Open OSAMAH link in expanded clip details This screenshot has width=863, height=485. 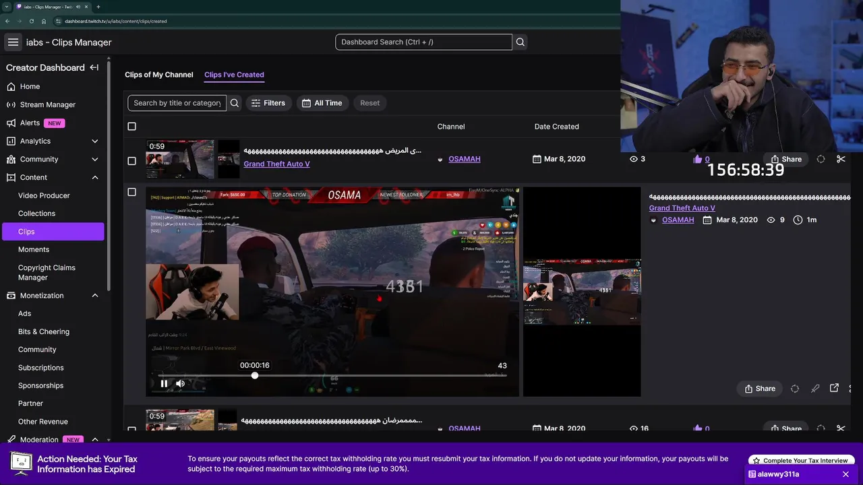(678, 220)
